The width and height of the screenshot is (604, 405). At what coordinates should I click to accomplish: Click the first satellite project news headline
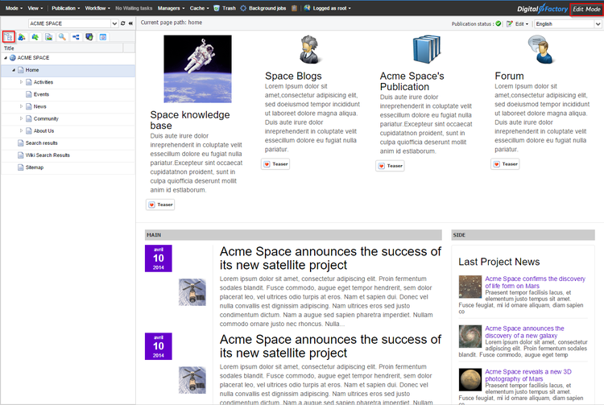pos(330,258)
